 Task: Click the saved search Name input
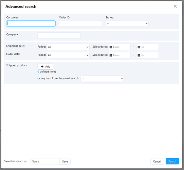point(45,161)
